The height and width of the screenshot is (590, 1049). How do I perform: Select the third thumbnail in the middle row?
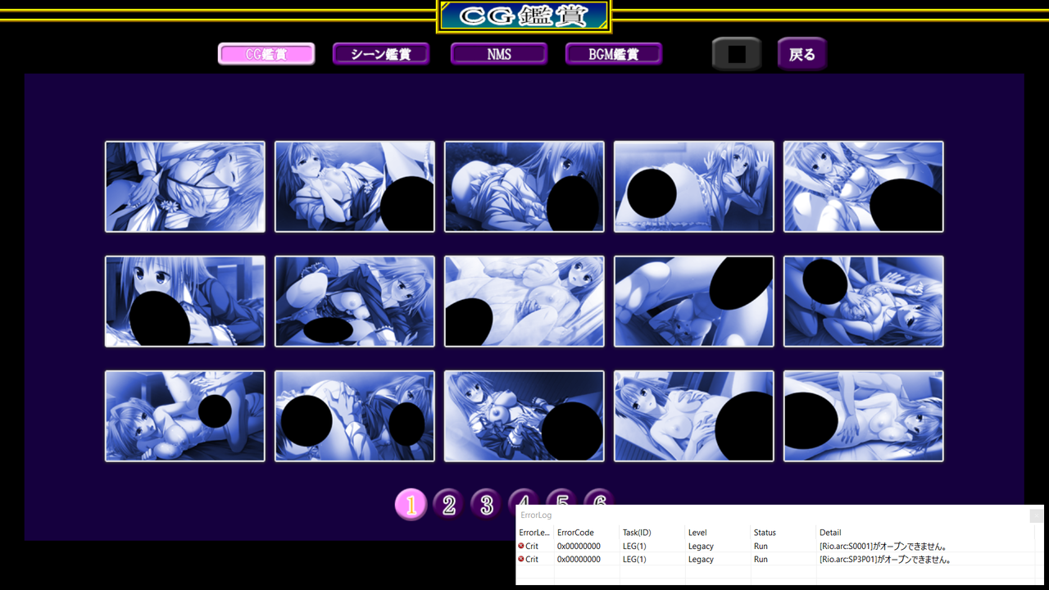coord(524,302)
